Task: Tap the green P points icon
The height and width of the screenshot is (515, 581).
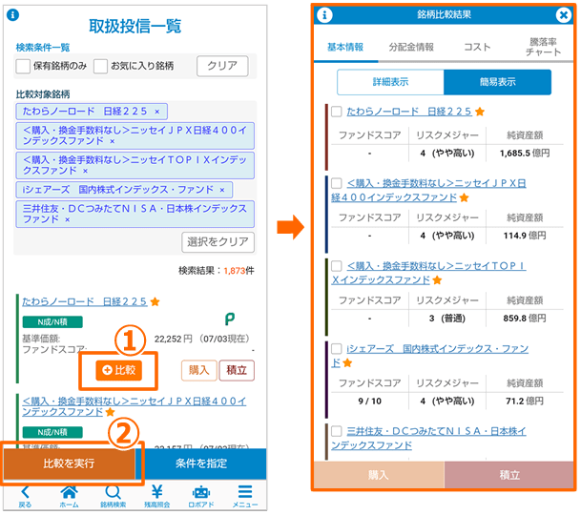Action: pos(230,319)
